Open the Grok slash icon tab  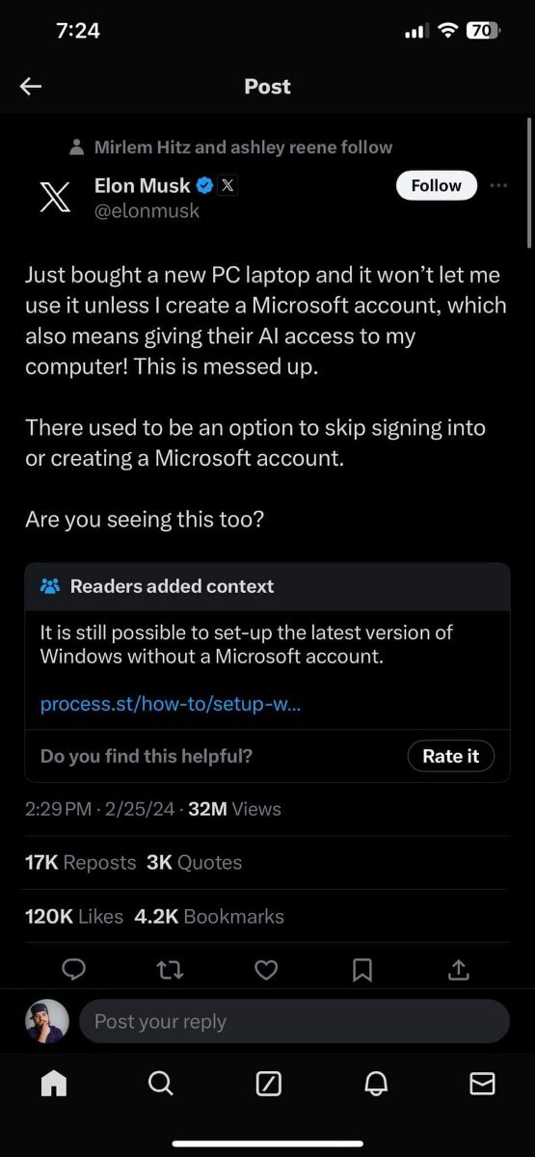click(268, 1084)
